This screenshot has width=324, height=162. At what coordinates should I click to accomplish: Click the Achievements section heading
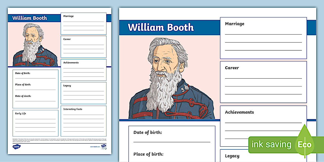click(x=239, y=112)
